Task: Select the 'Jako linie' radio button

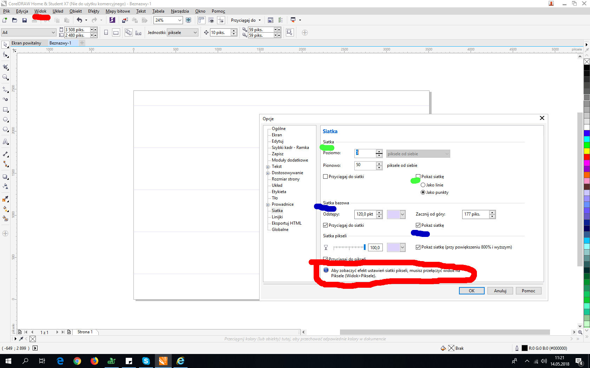Action: coord(423,185)
